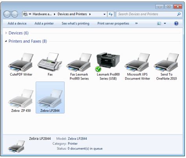Click the address bar location icon

tap(25, 14)
